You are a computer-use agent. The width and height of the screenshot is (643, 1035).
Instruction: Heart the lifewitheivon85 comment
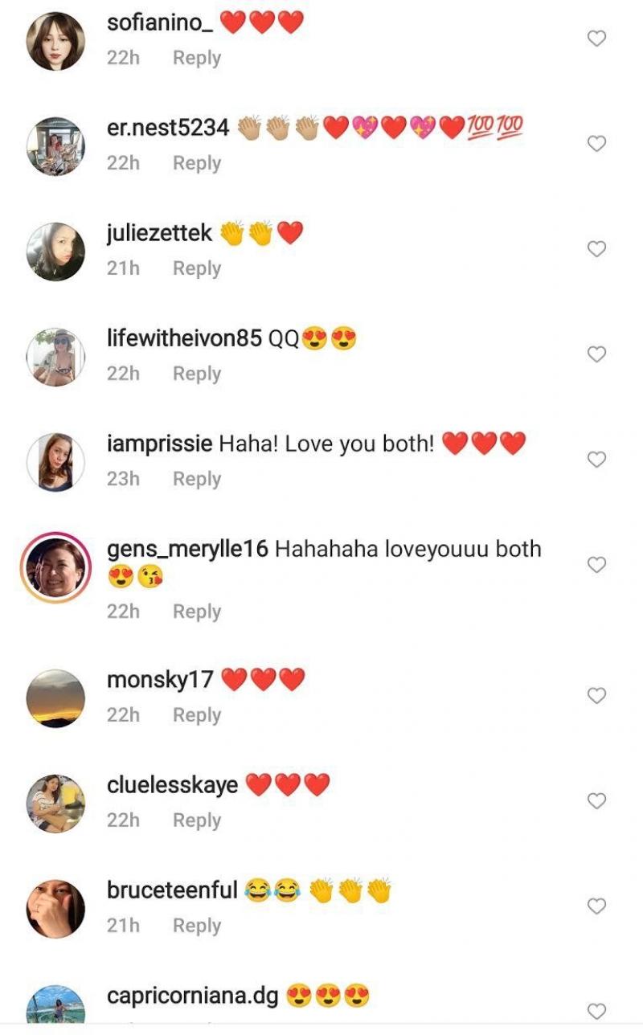[596, 354]
